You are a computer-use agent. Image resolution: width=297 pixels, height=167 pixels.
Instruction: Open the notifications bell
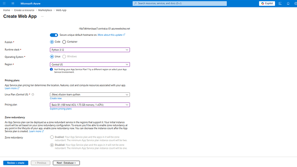[288, 3]
